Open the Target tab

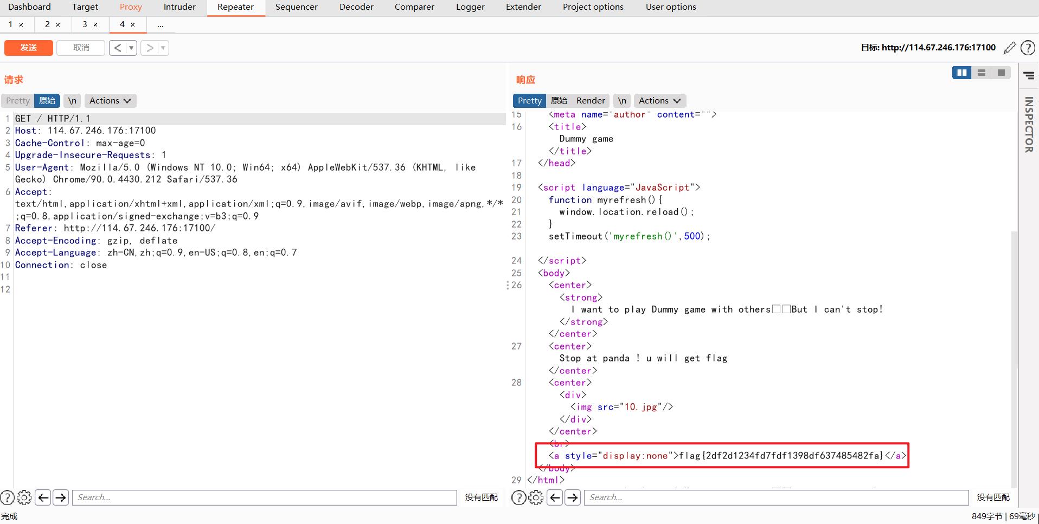[85, 7]
